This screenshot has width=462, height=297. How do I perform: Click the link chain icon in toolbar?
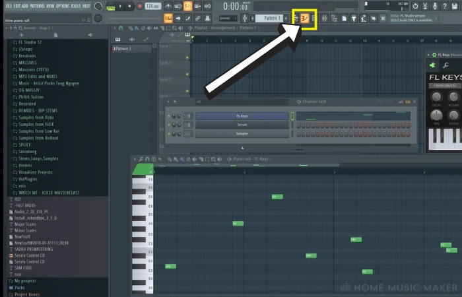coord(198,18)
